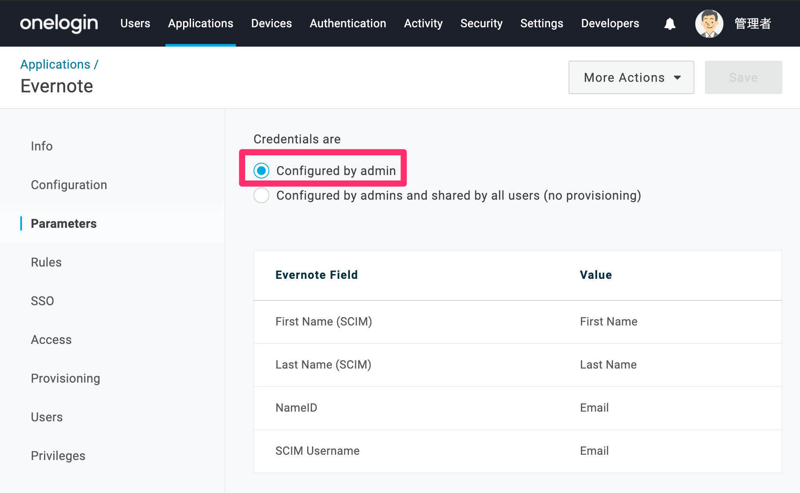
Task: Open the Users top menu
Action: click(135, 23)
